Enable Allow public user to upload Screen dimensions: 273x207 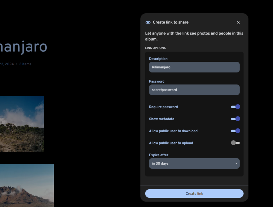235,143
